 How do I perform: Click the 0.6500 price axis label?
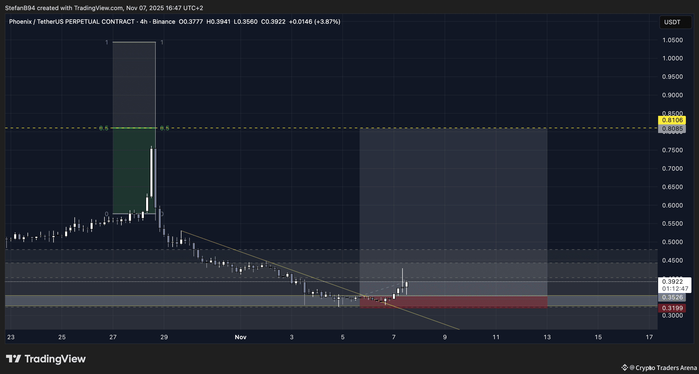pos(673,187)
